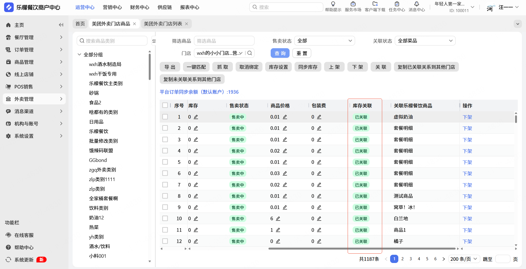The width and height of the screenshot is (526, 269).
Task: Open the 关联状态 dropdown showing 全部菜品
Action: tap(425, 41)
